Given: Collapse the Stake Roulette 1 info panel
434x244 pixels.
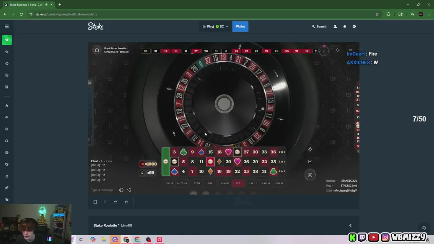Looking at the screenshot, I should click(350, 225).
